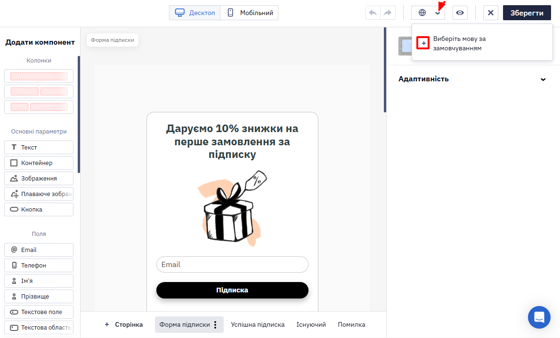Screen dimensions: 560x338
Task: Add the Кнопка component
Action: tap(39, 209)
